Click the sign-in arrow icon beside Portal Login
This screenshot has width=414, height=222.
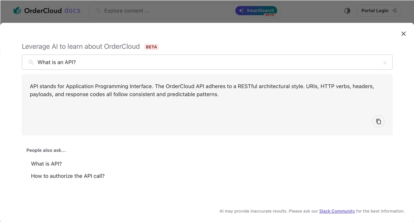tap(394, 11)
